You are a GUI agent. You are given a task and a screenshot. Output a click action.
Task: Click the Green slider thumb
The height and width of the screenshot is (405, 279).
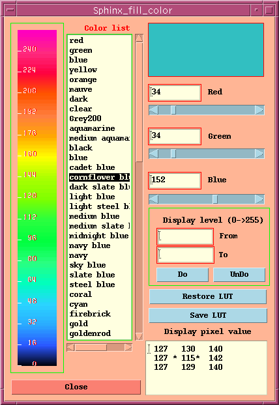click(173, 154)
